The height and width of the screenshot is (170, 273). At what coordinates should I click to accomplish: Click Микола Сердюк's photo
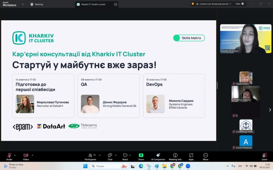click(x=155, y=104)
